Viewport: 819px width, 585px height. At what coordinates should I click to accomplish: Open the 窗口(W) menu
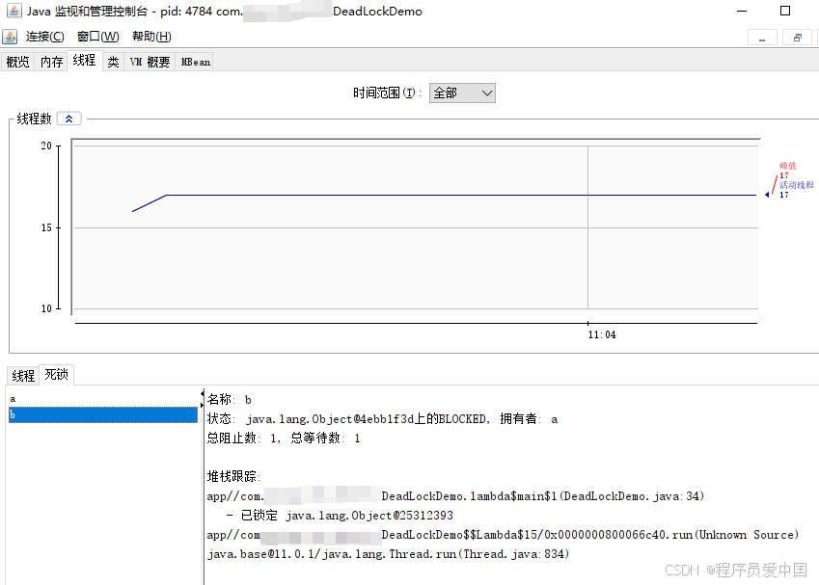(x=97, y=37)
